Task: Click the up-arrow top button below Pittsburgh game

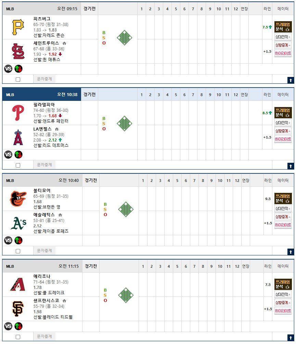Action: tap(291, 80)
